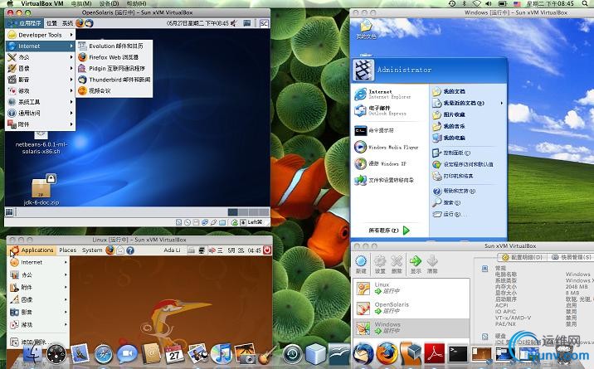Screen dimensions: 594x369
Task: Open Safari compass icon in the macOS Dock
Action: (x=103, y=355)
